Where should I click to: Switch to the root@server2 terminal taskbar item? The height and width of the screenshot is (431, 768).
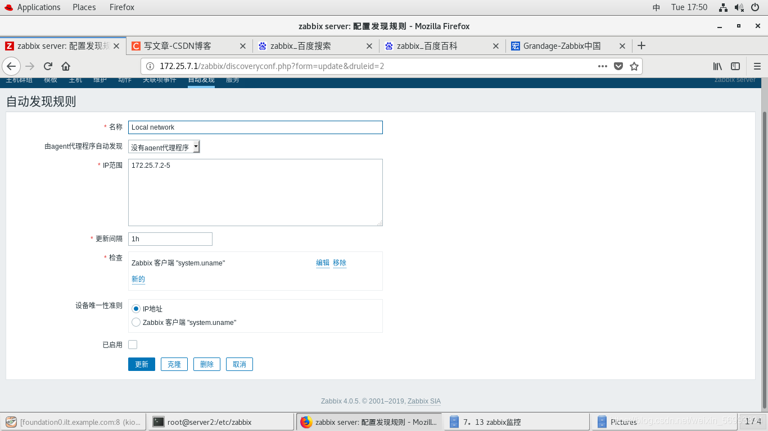point(221,421)
